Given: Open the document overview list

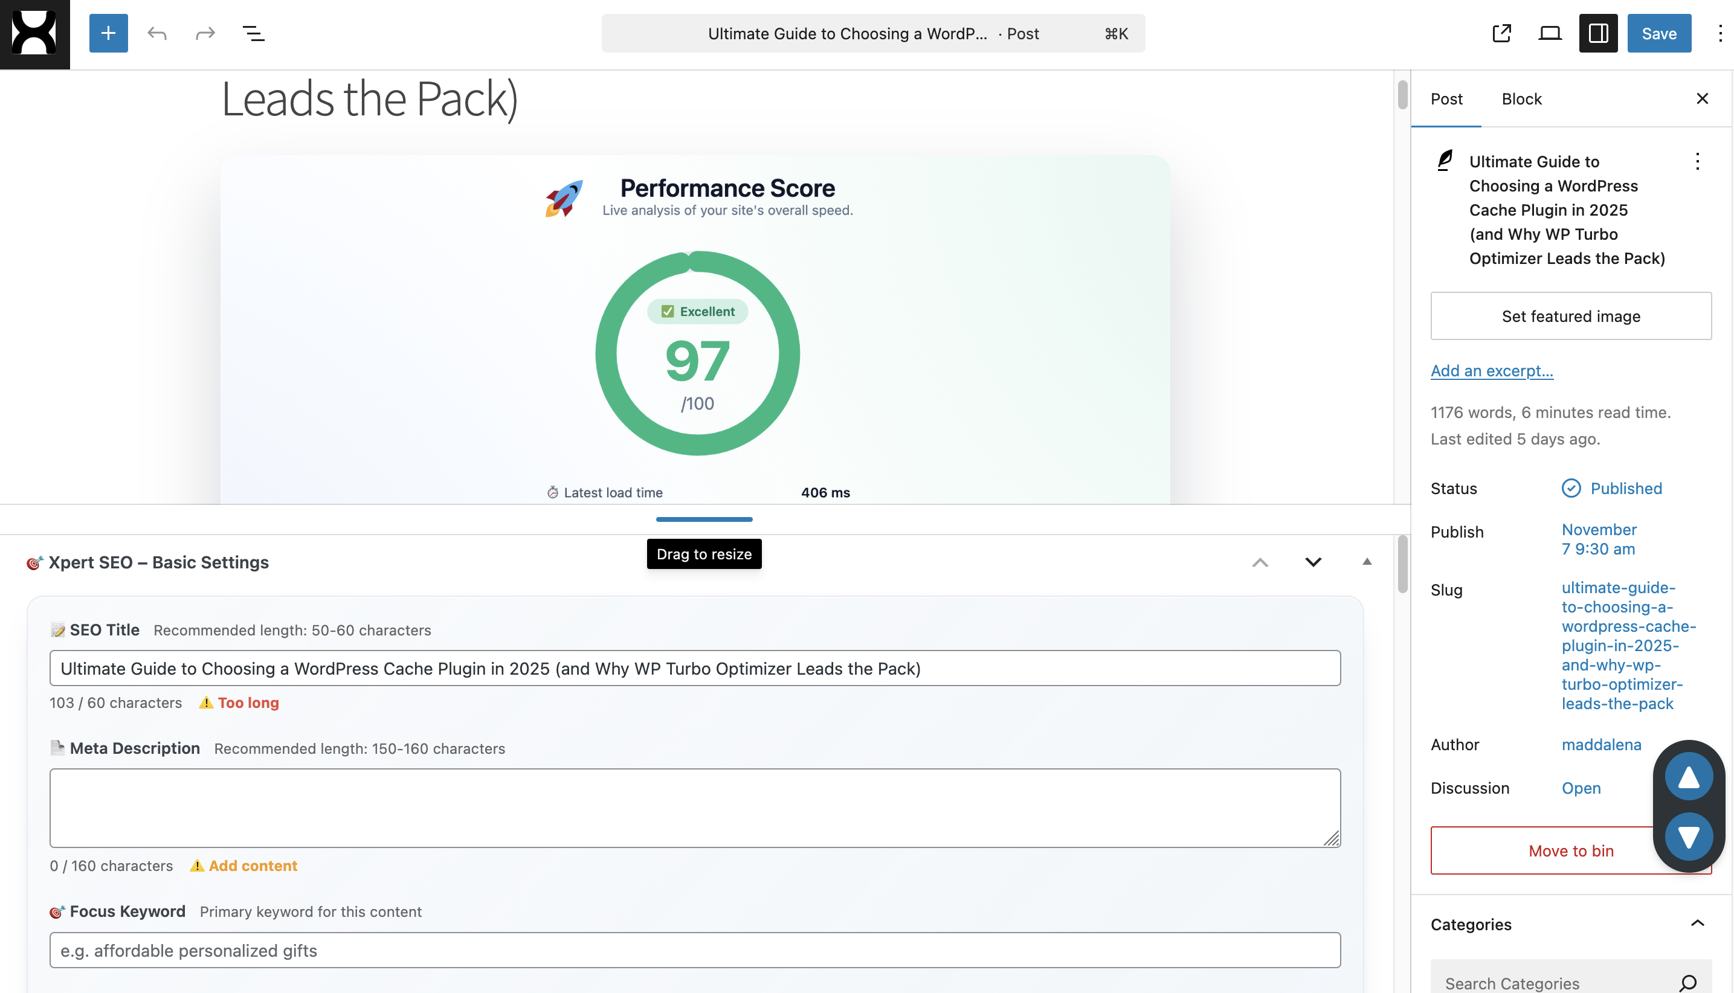Looking at the screenshot, I should coord(254,33).
